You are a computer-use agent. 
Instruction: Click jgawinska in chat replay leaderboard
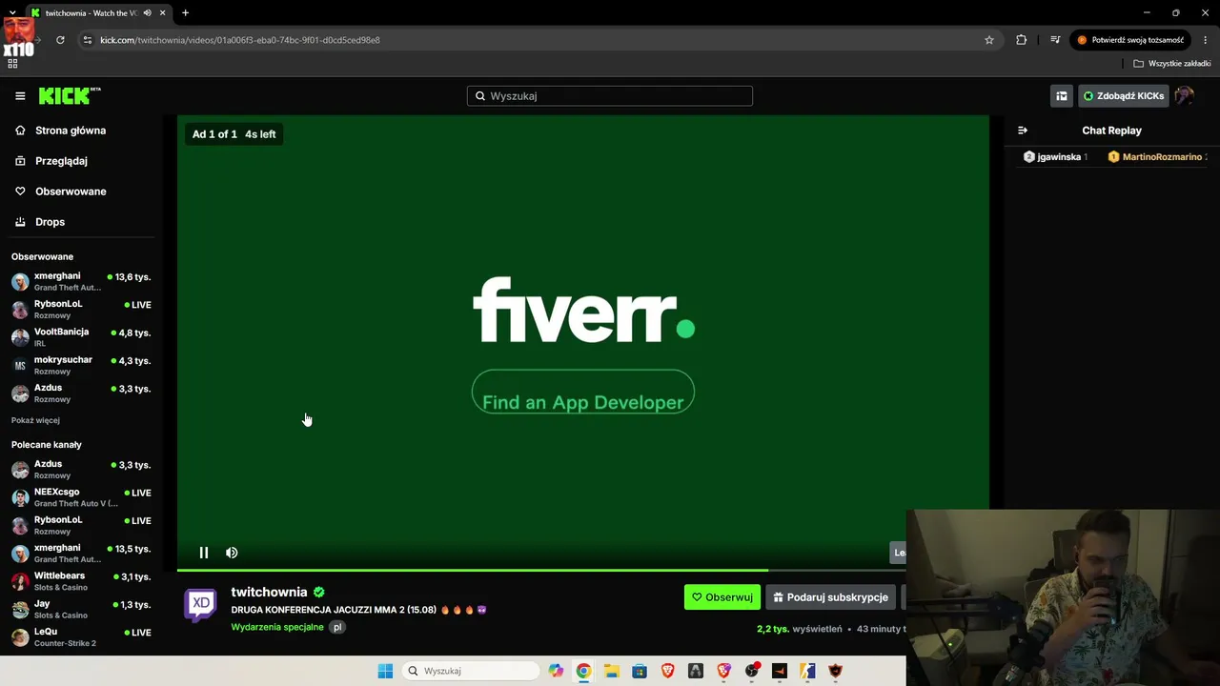tap(1055, 157)
